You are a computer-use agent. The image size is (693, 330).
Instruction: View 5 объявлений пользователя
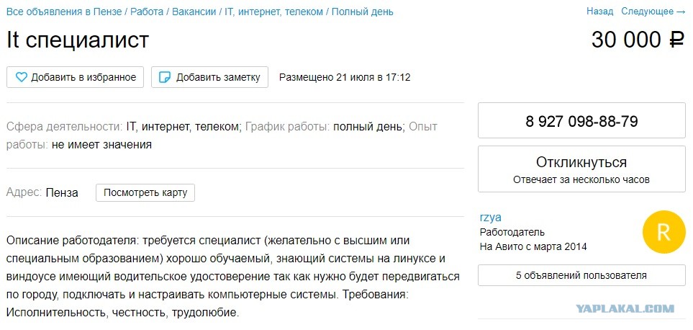(581, 275)
